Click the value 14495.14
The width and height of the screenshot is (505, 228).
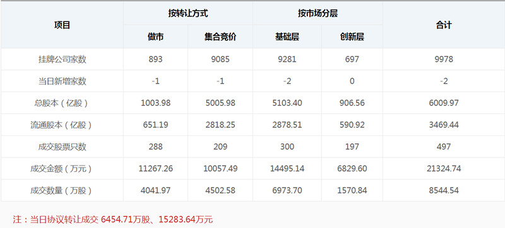[287, 169]
